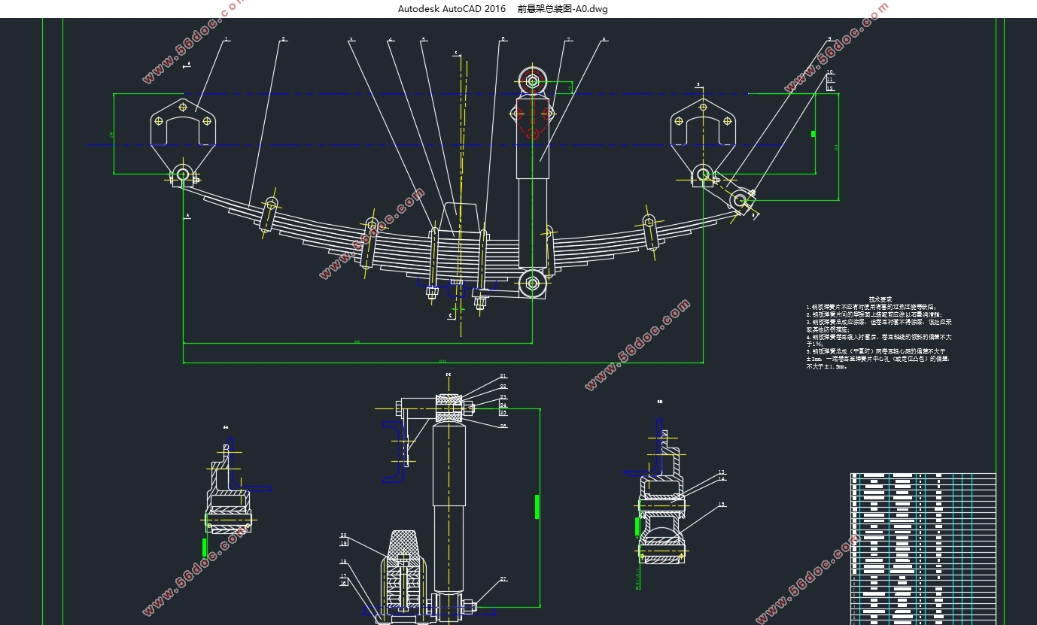Click the 前悬架总装图-A0.dwg title text

pos(562,9)
